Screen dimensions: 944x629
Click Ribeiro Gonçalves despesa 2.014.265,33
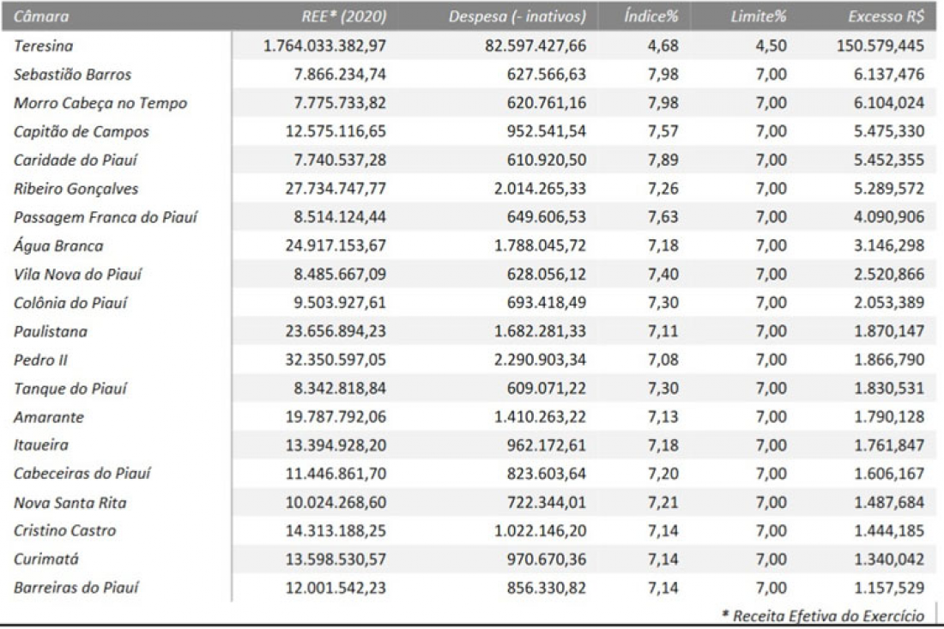[540, 189]
